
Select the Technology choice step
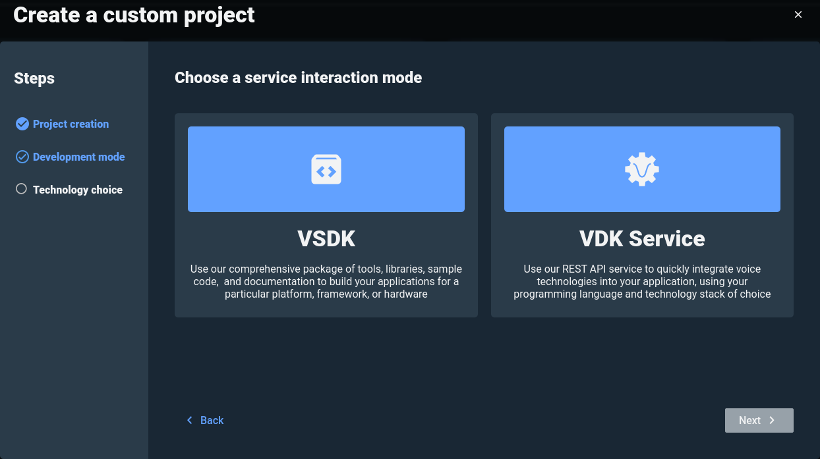(x=78, y=190)
